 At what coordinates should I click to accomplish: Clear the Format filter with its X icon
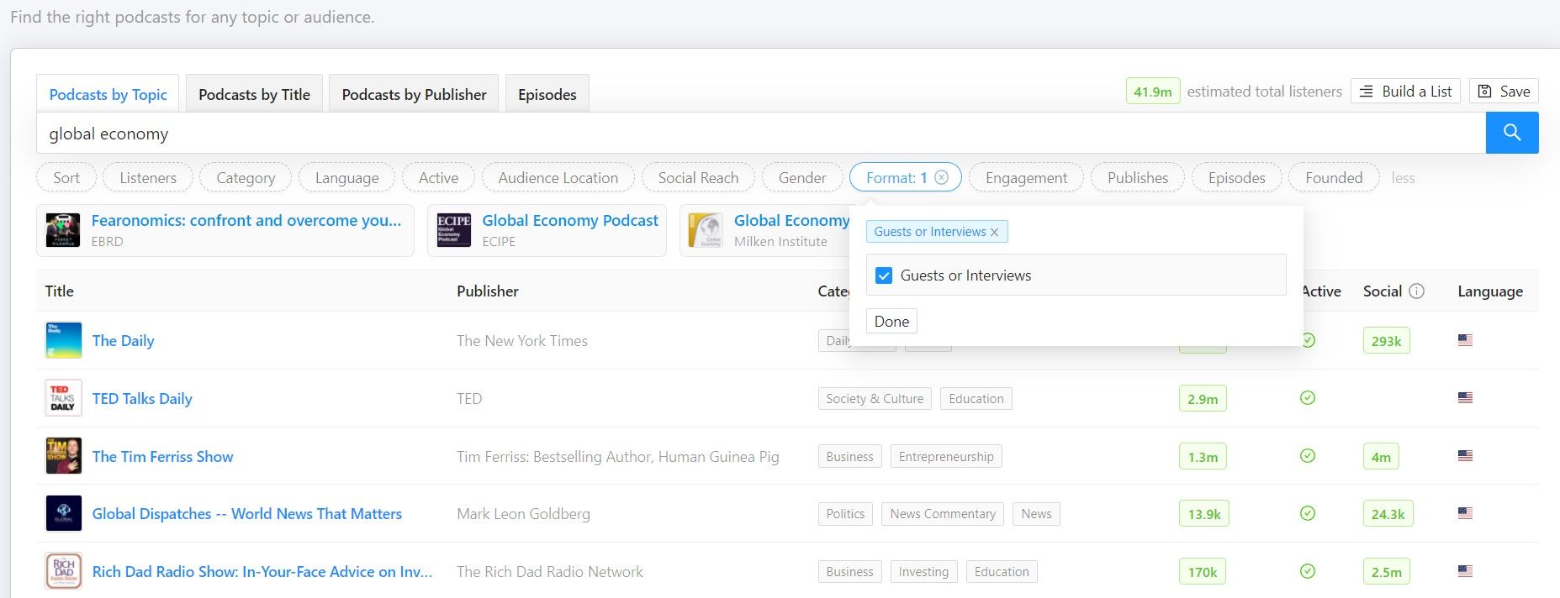tap(942, 177)
